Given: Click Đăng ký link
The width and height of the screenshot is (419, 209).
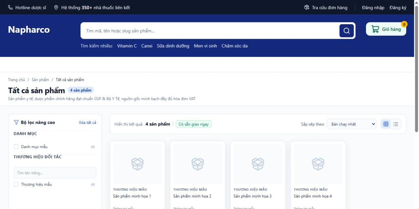Looking at the screenshot, I should (x=398, y=7).
